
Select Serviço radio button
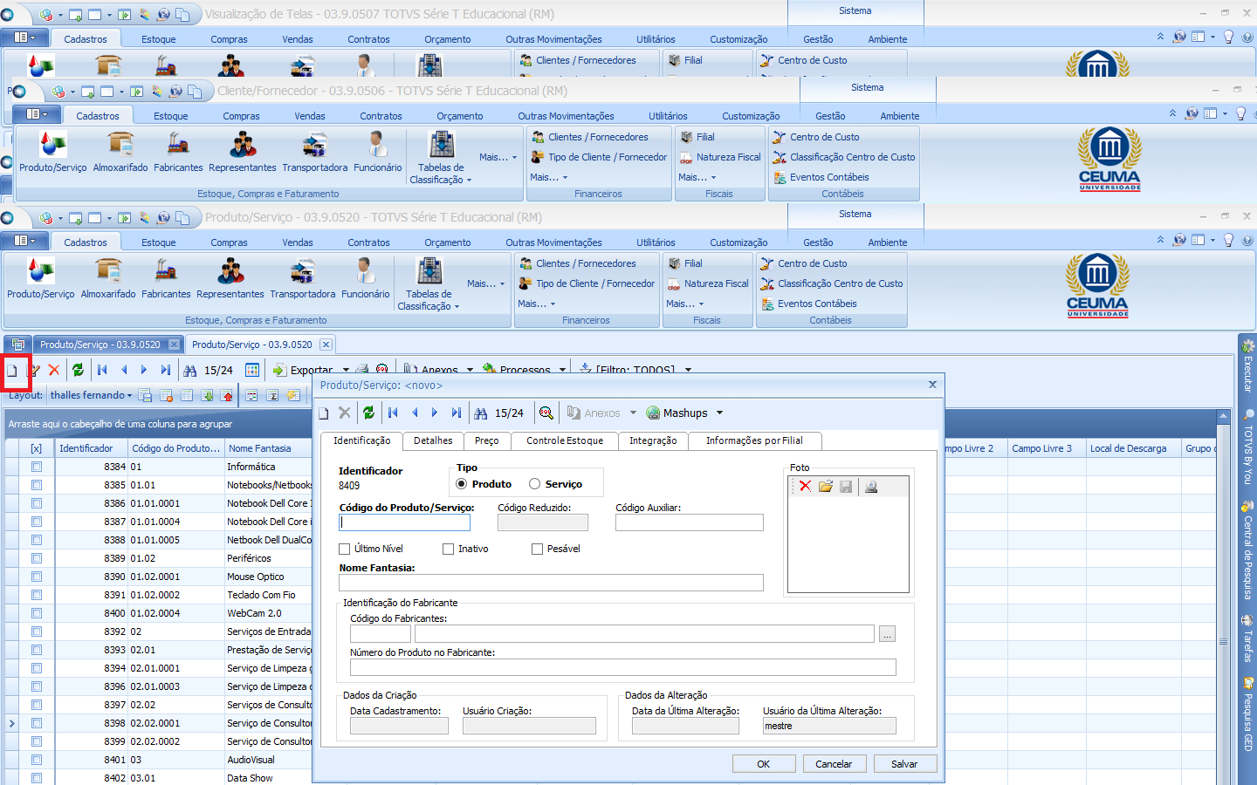click(x=535, y=484)
